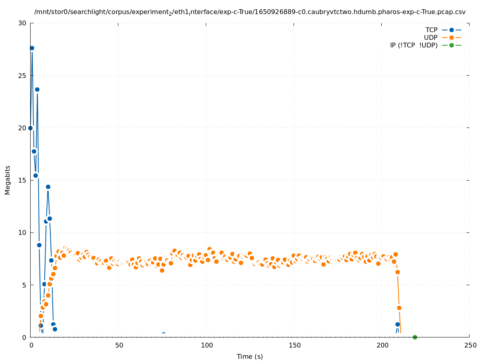Click the Megabits y-axis label
The width and height of the screenshot is (482, 362).
[8, 180]
